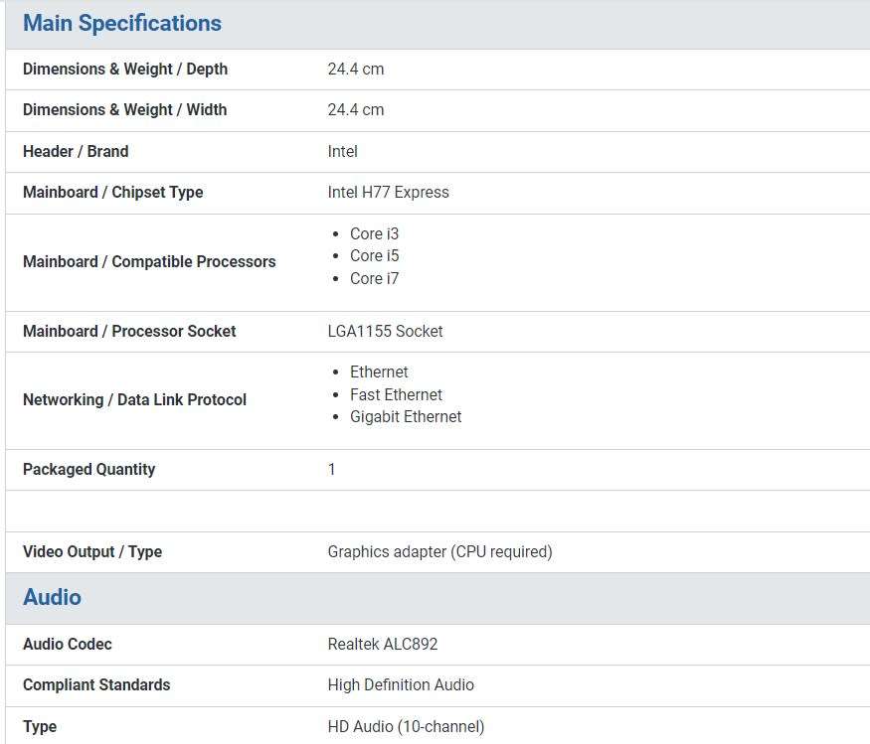Click the Networking / Data Link Protocol label

pyautogui.click(x=134, y=400)
